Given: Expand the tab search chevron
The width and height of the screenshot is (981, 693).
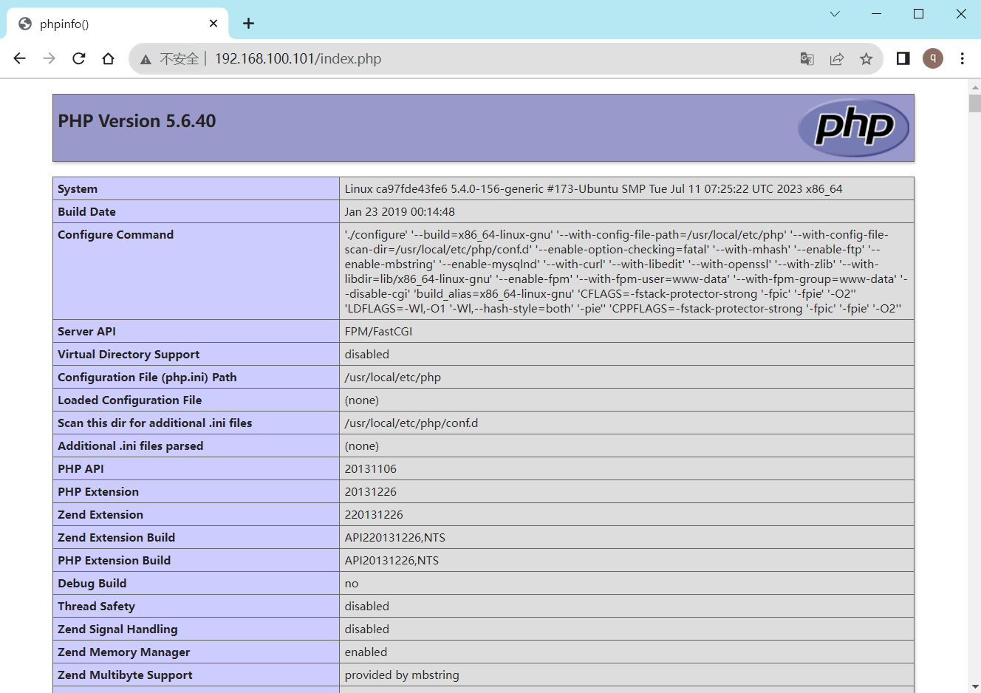Looking at the screenshot, I should tap(835, 14).
